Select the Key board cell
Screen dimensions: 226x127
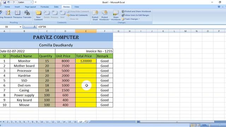click(x=24, y=100)
